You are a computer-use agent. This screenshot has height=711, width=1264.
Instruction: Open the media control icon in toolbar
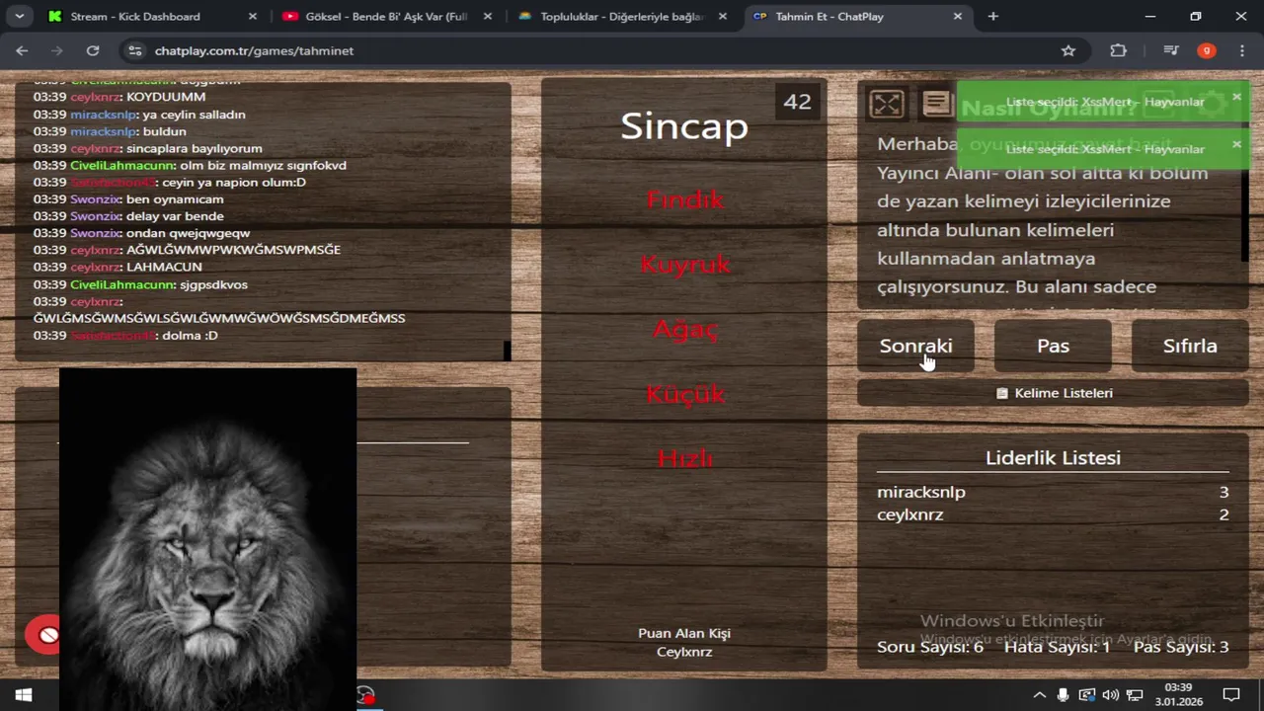click(x=1171, y=50)
